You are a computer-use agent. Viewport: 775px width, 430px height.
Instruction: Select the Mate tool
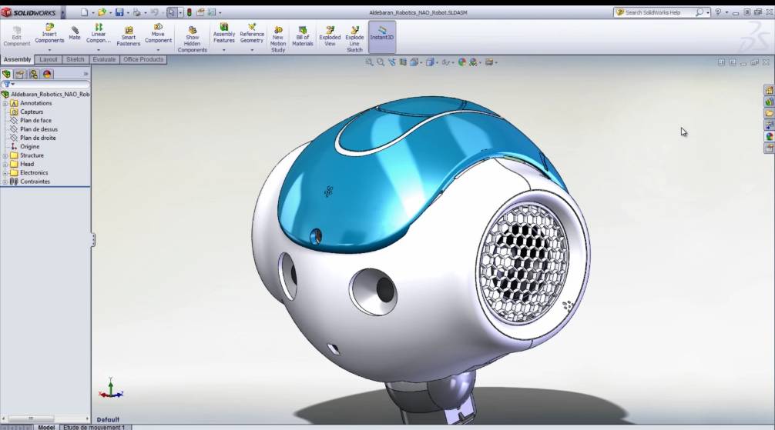75,32
